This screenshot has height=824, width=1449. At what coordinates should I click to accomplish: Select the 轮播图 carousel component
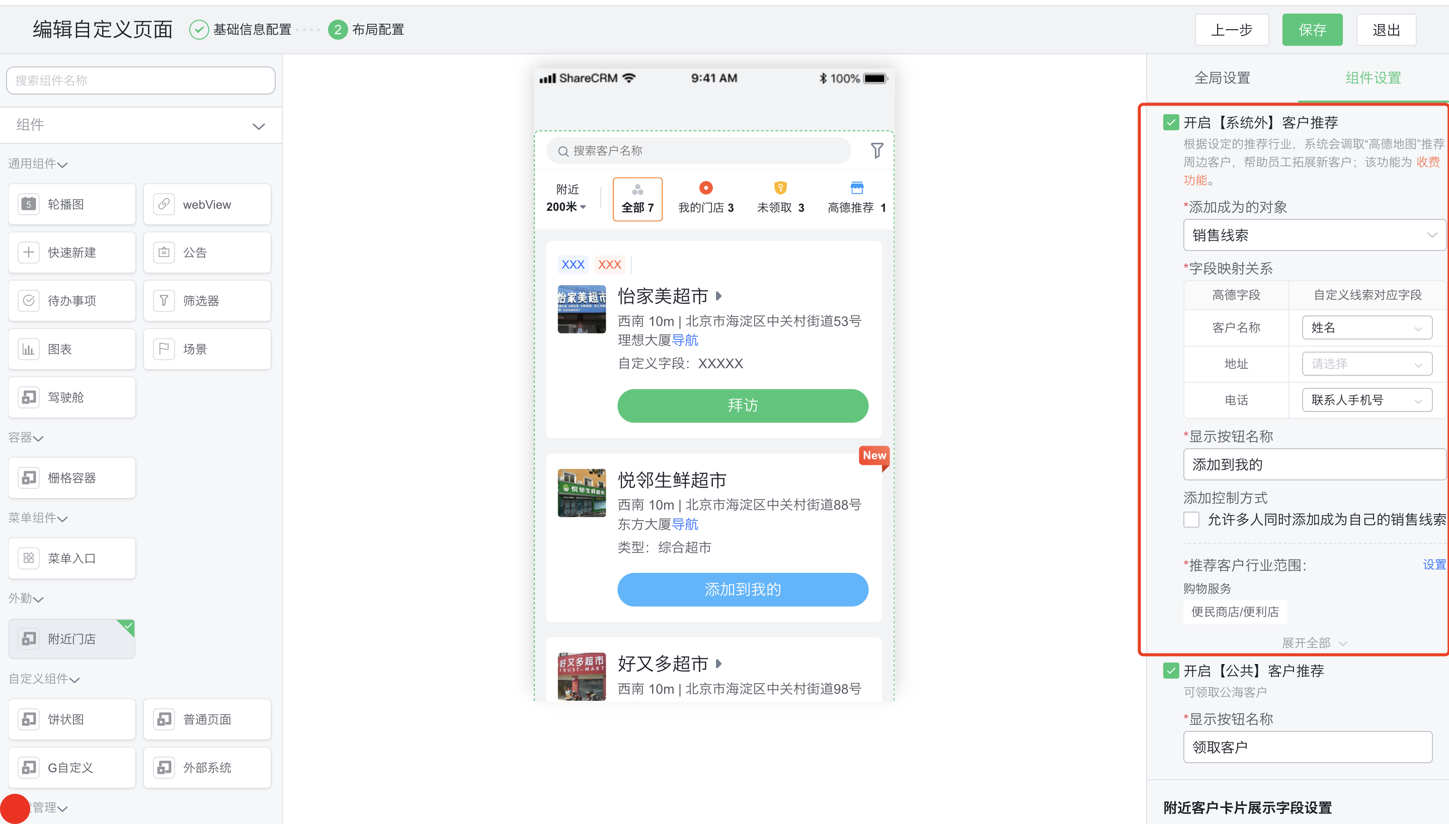72,204
